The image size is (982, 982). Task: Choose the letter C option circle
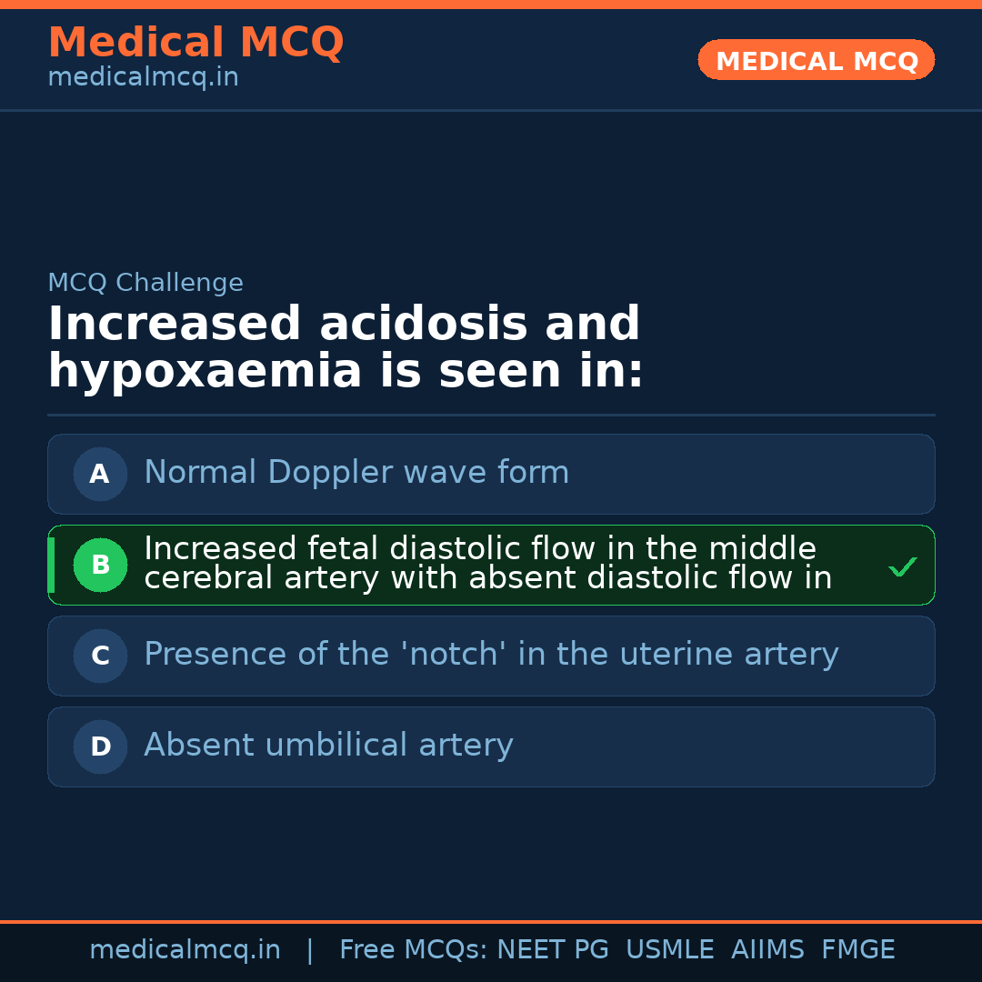click(100, 656)
